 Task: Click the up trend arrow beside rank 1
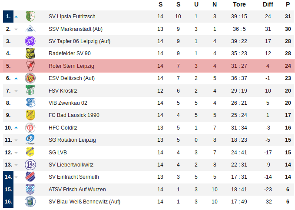[x=17, y=17]
